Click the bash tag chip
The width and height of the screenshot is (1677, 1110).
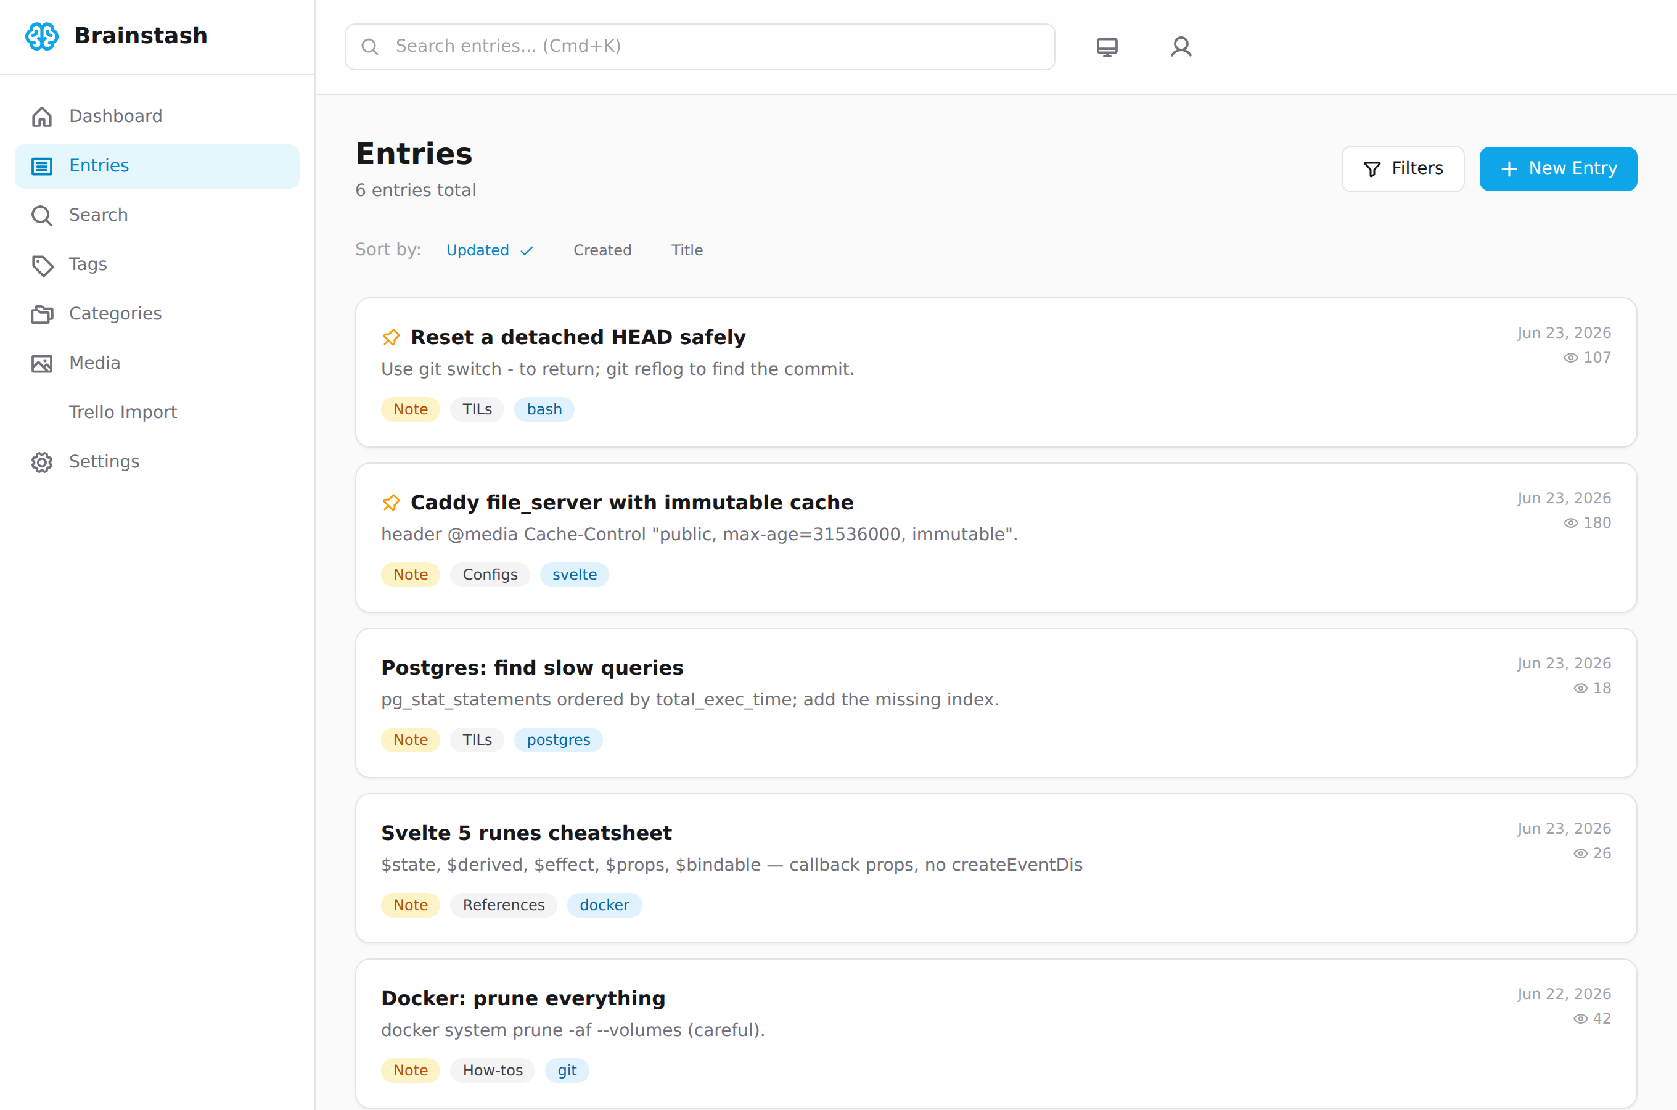point(544,410)
